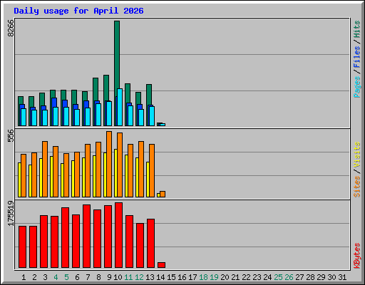Click the orange bar for day 3

point(45,169)
